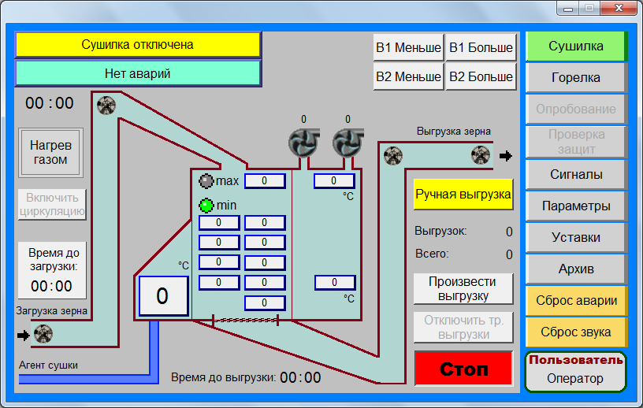
Task: Click В1 Больше button
Action: tap(481, 47)
